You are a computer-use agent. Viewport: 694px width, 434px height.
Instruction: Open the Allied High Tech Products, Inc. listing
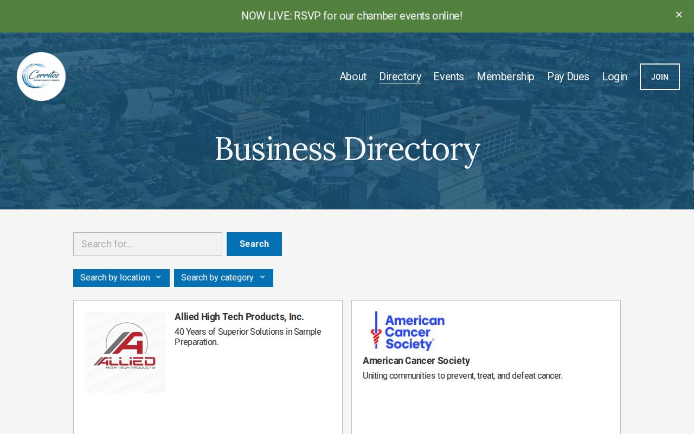pos(239,317)
